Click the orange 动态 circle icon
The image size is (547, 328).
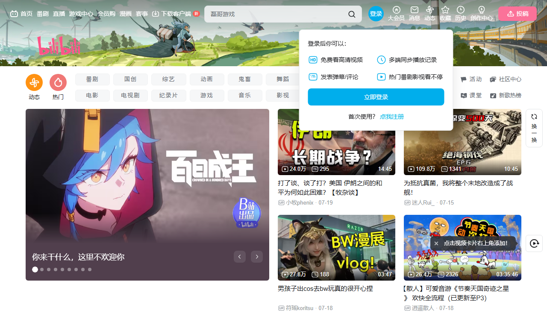(x=34, y=82)
